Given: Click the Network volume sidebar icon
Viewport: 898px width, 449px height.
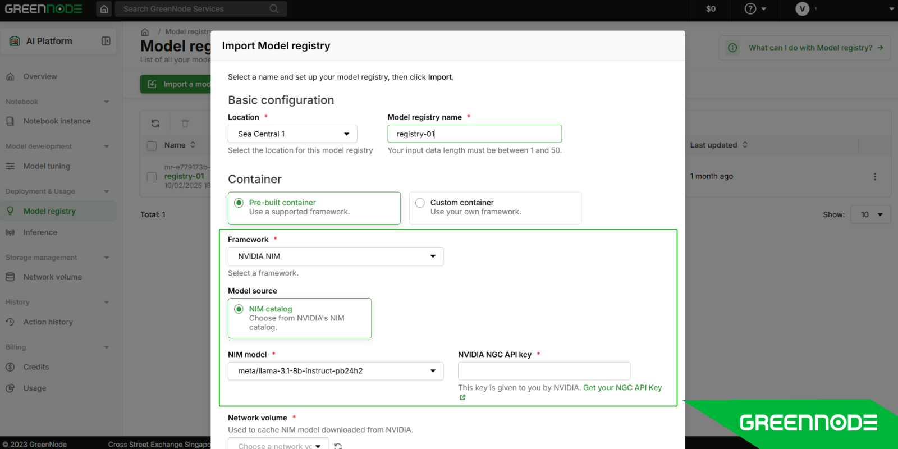Looking at the screenshot, I should coord(10,277).
